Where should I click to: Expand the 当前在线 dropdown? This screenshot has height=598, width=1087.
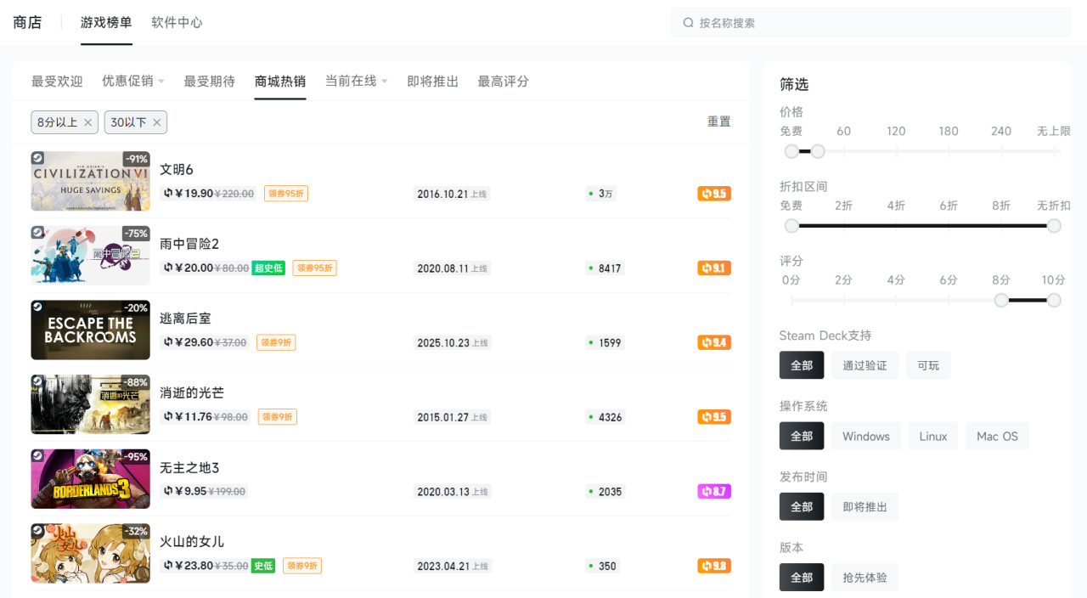tap(384, 82)
